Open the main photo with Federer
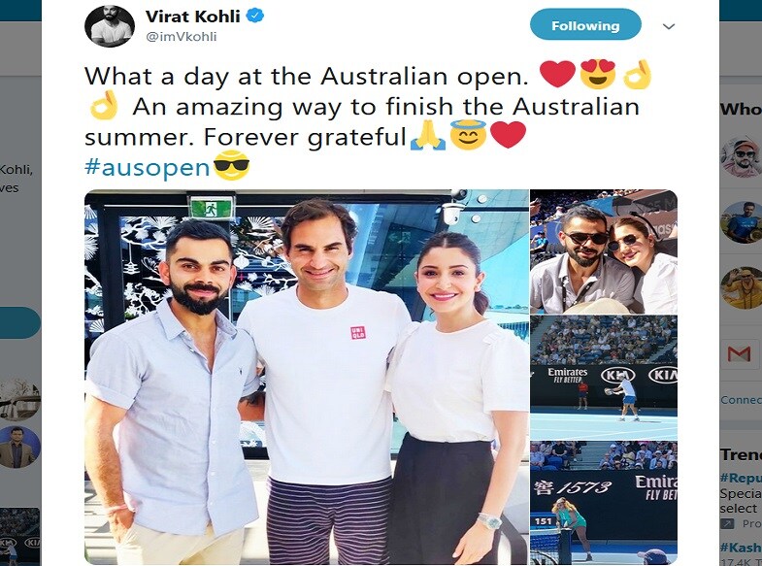The width and height of the screenshot is (762, 566). tap(306, 377)
